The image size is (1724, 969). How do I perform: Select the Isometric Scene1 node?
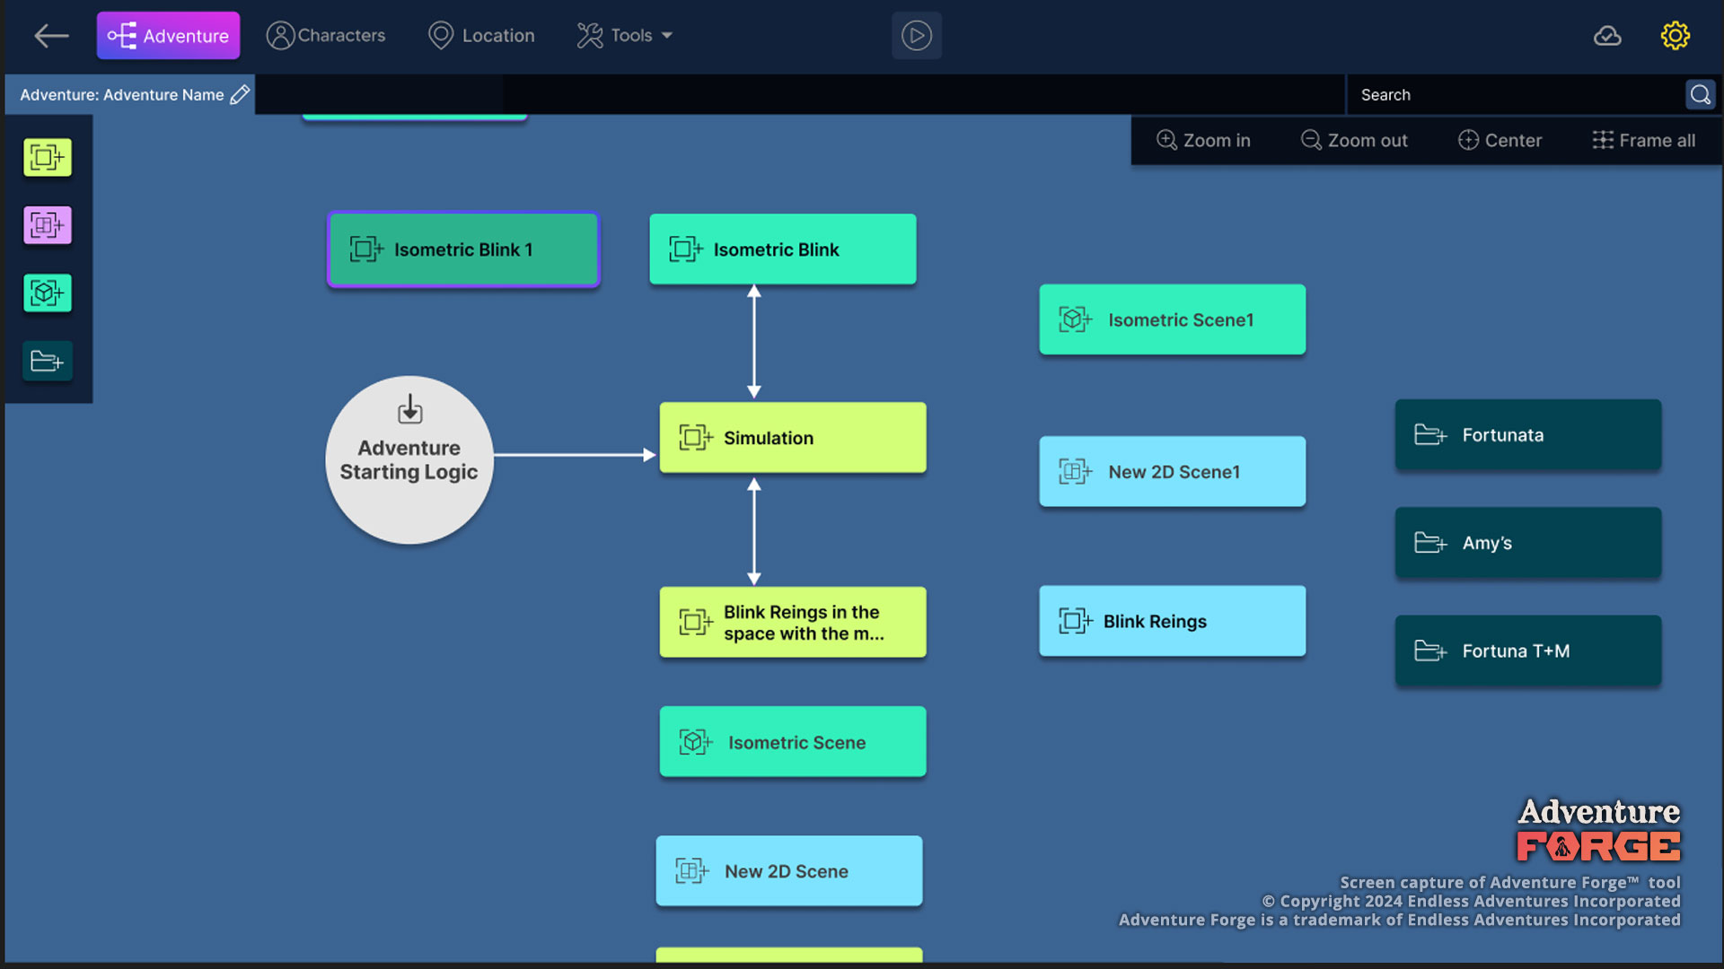(x=1173, y=319)
